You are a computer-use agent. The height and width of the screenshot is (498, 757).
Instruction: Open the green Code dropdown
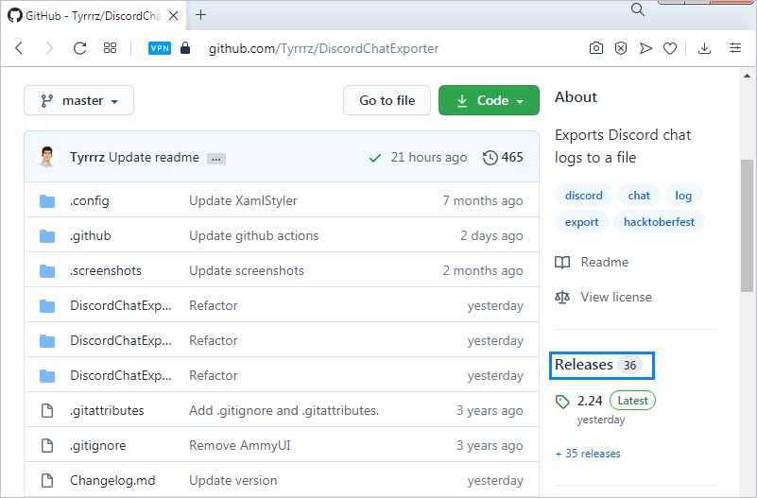click(x=489, y=100)
